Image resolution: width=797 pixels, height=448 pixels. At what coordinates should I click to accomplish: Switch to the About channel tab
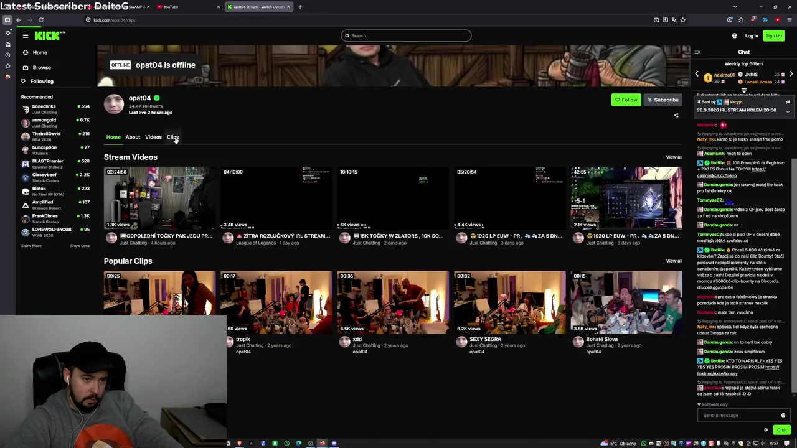click(133, 137)
